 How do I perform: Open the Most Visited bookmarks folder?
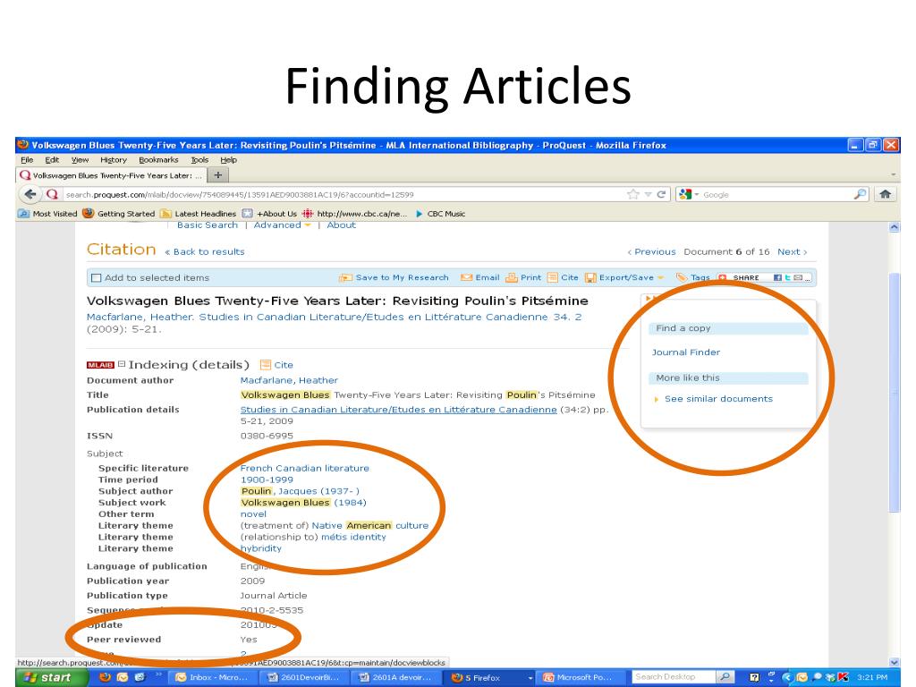tap(47, 214)
